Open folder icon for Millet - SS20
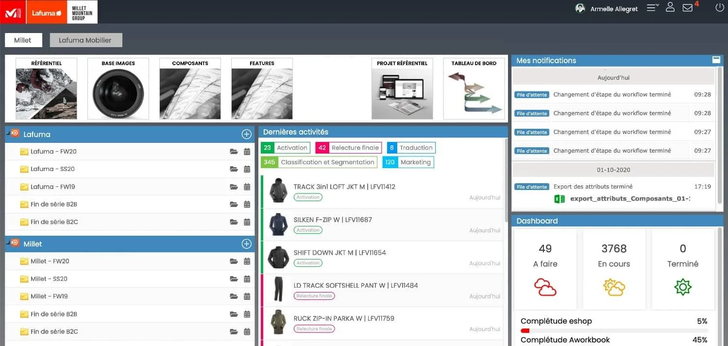 point(234,279)
